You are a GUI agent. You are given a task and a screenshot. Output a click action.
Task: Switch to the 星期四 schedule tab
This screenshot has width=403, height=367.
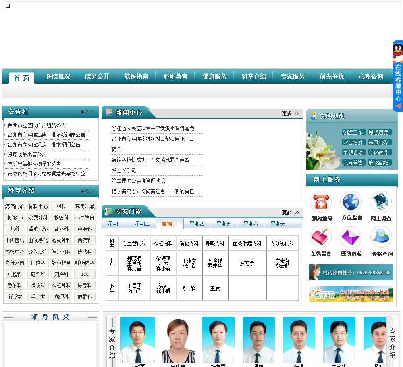click(197, 224)
